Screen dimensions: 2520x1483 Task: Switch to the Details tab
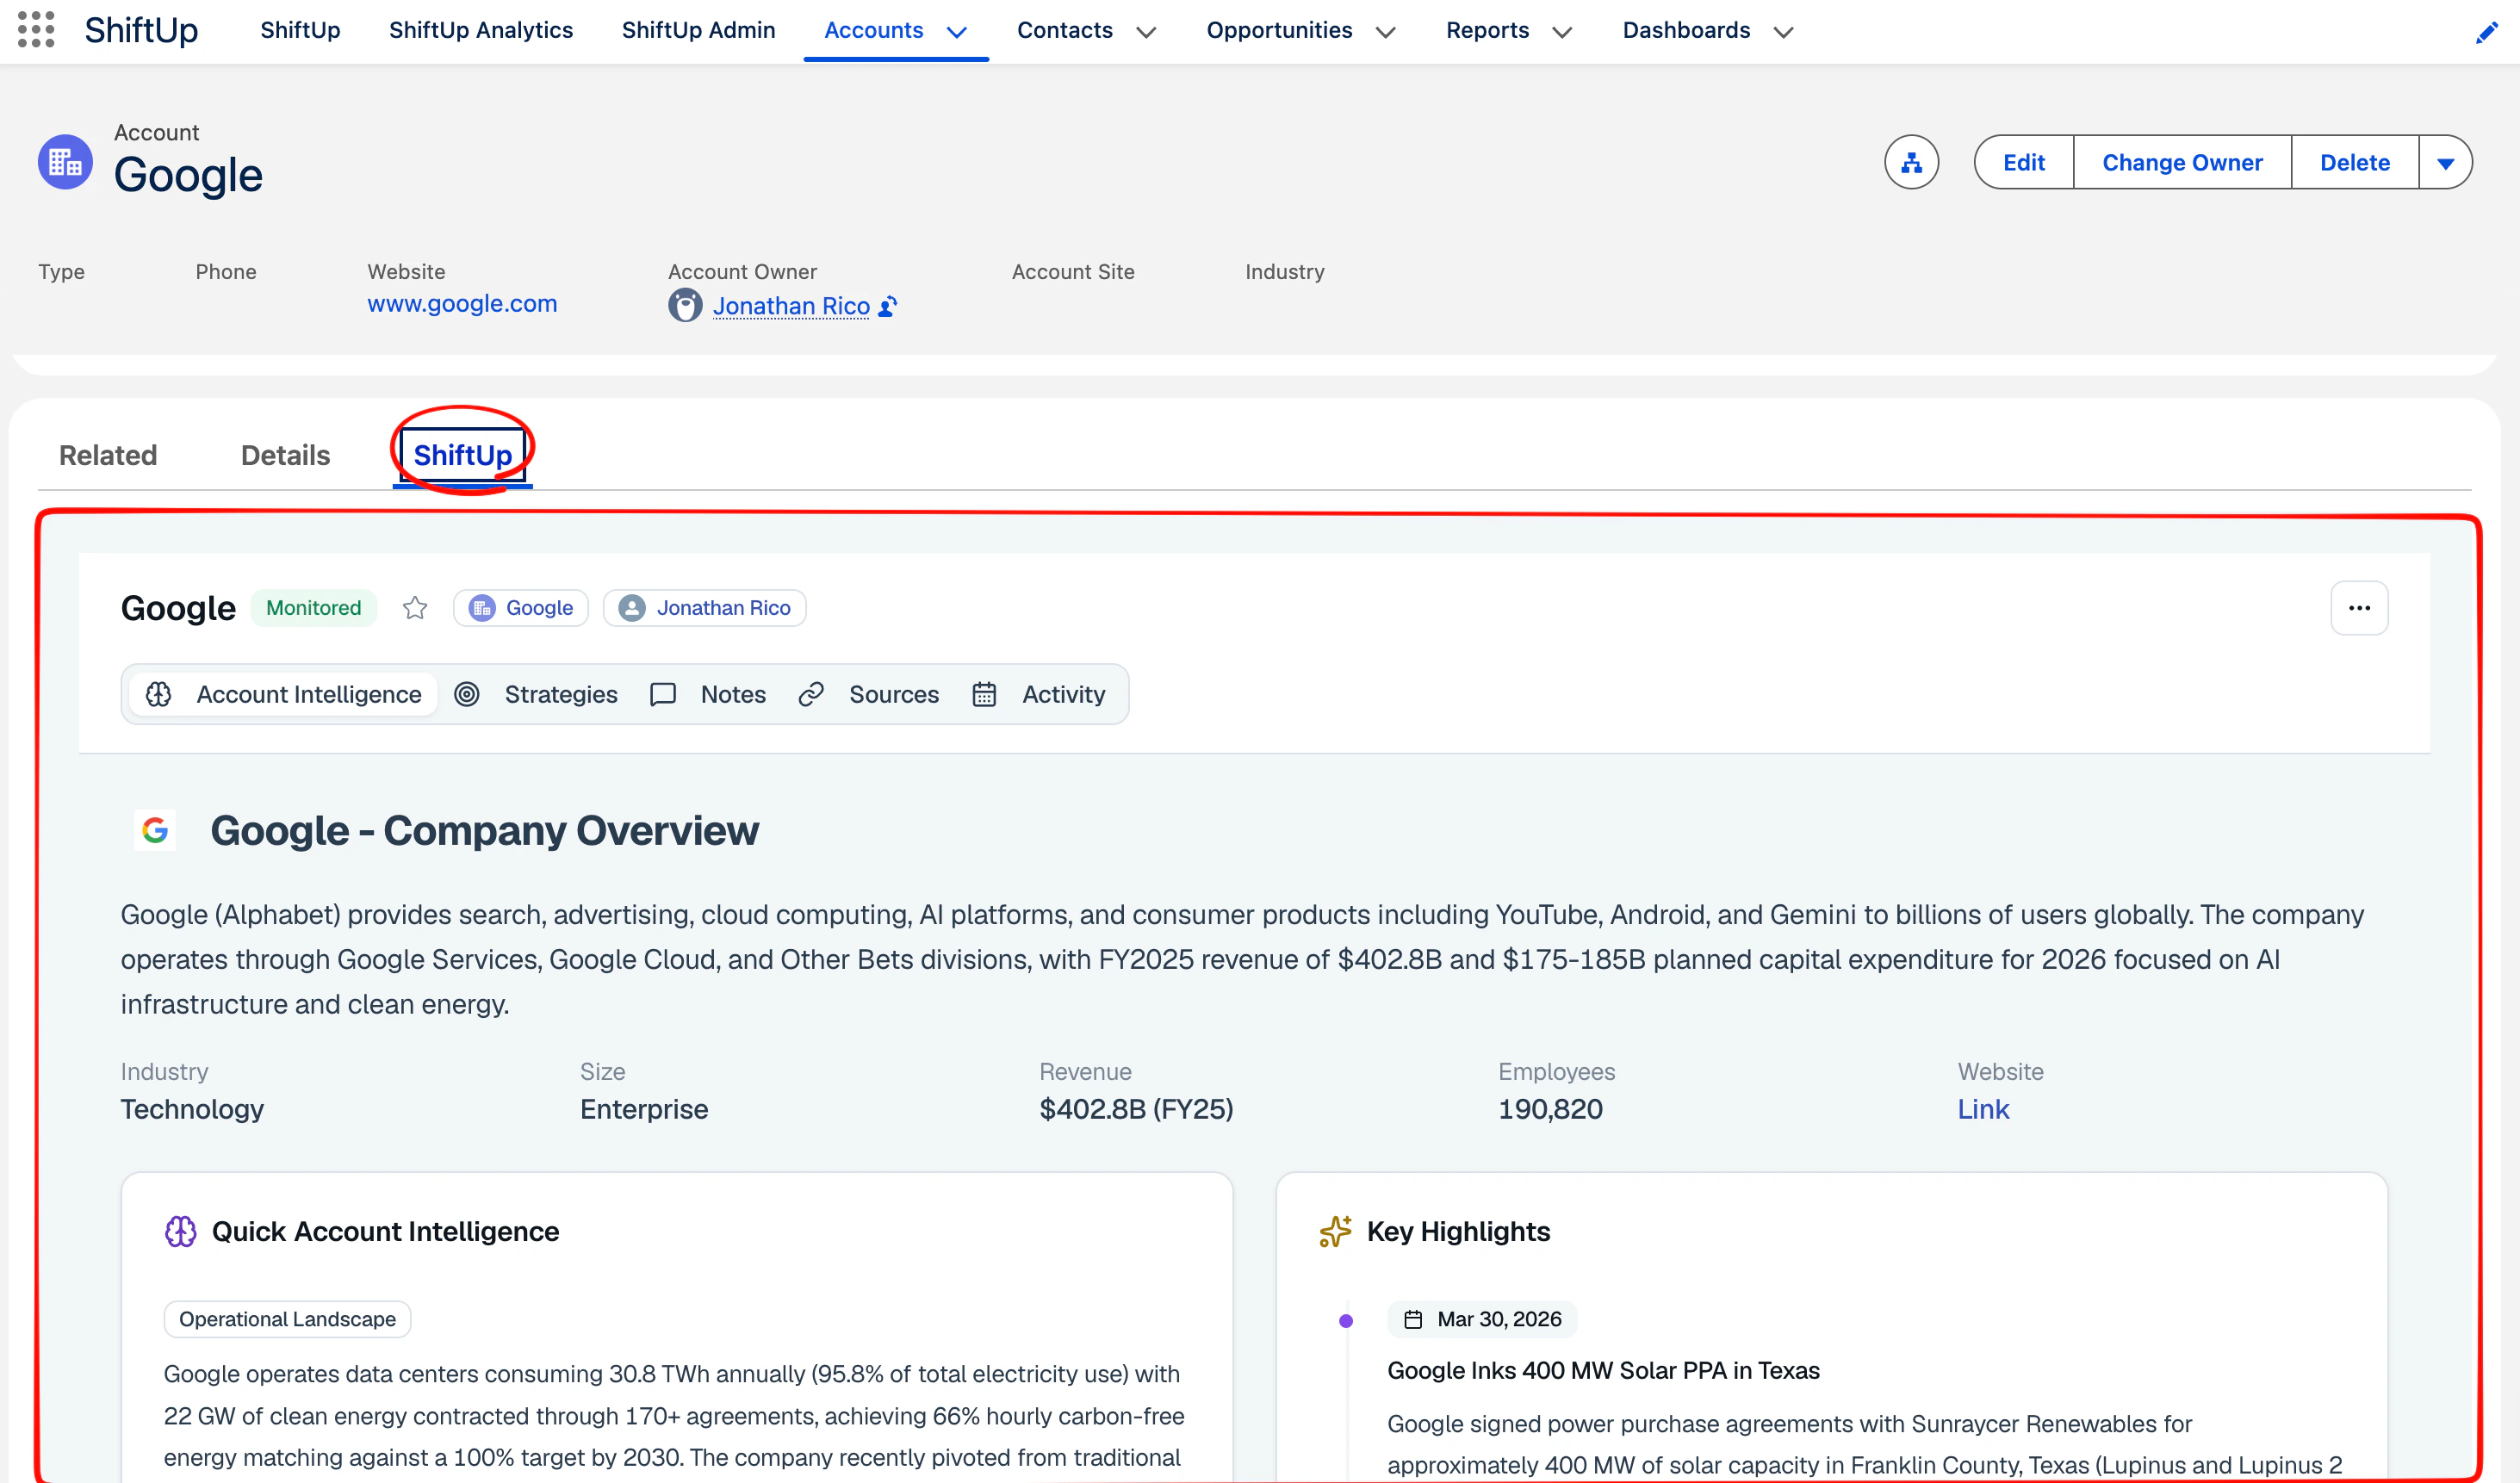click(285, 456)
